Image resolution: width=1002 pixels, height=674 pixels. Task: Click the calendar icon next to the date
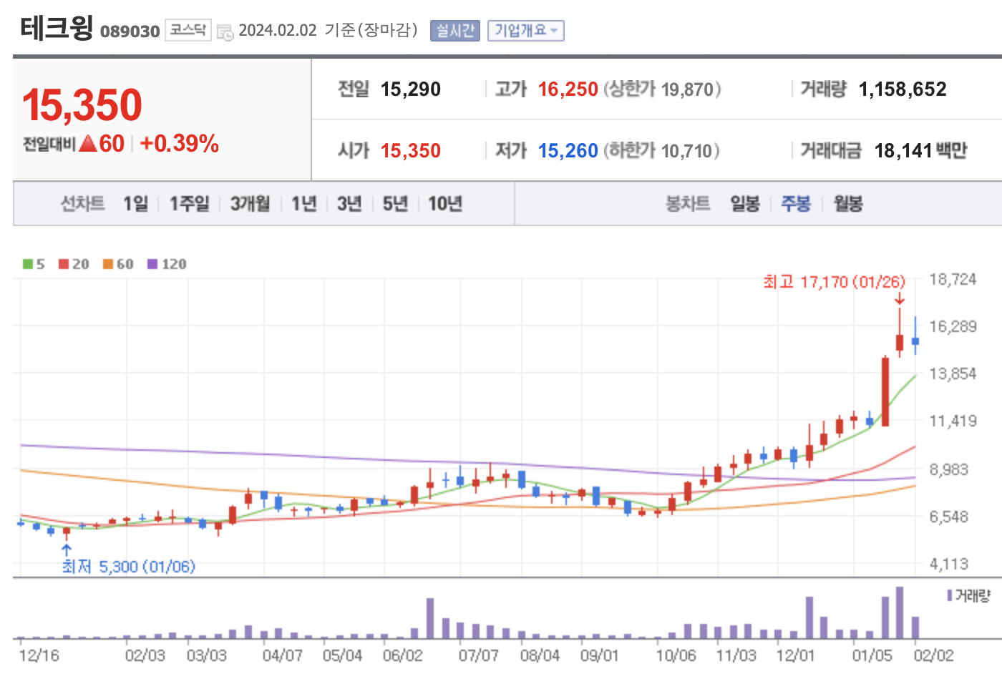[x=225, y=32]
